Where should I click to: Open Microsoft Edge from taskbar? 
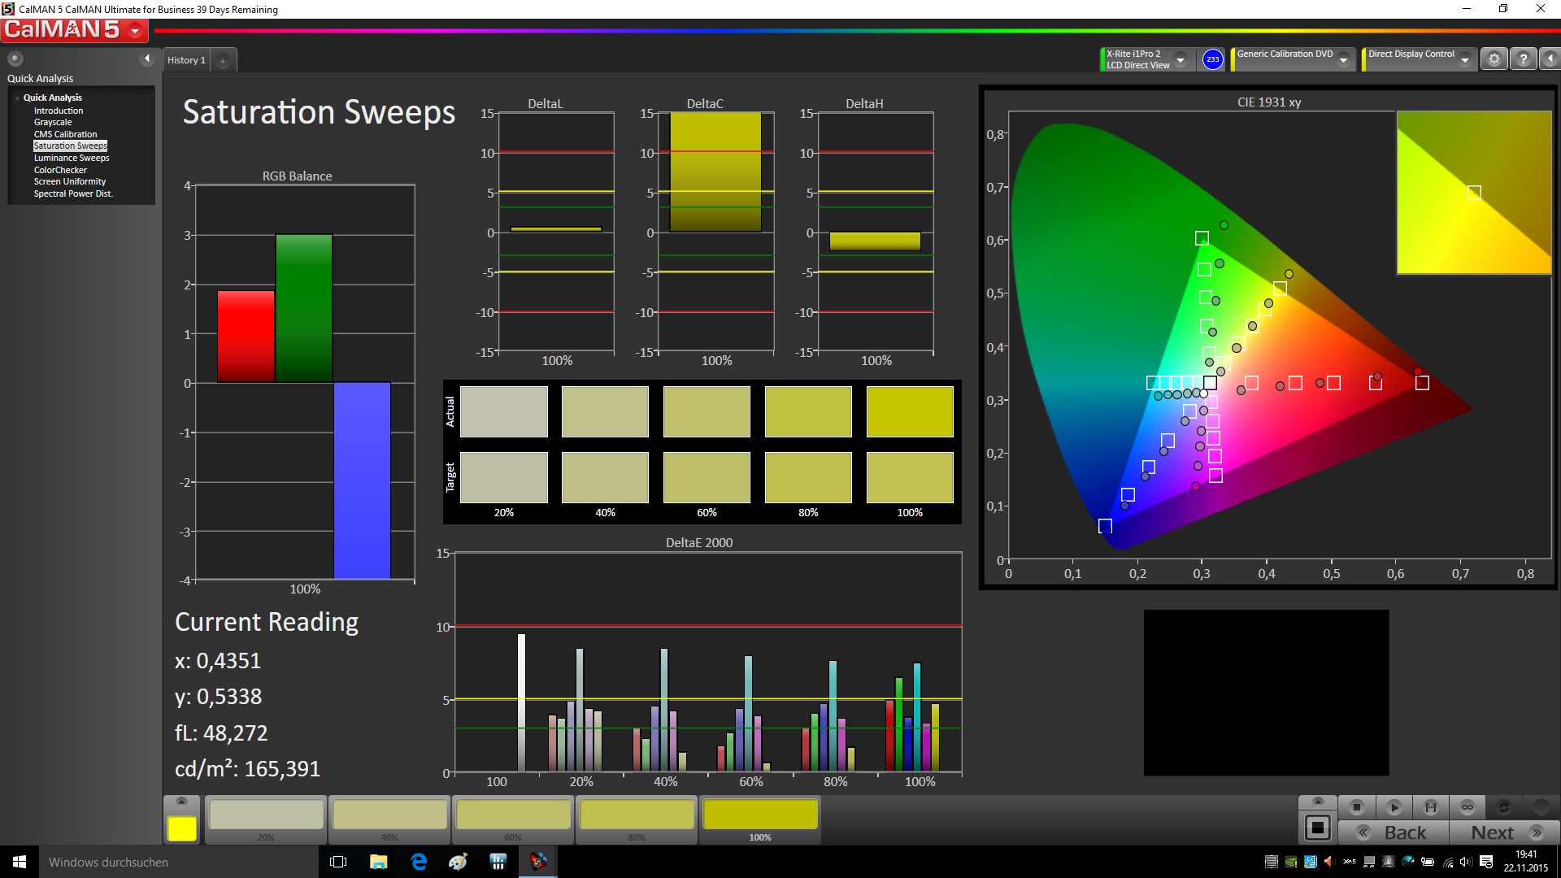[419, 862]
